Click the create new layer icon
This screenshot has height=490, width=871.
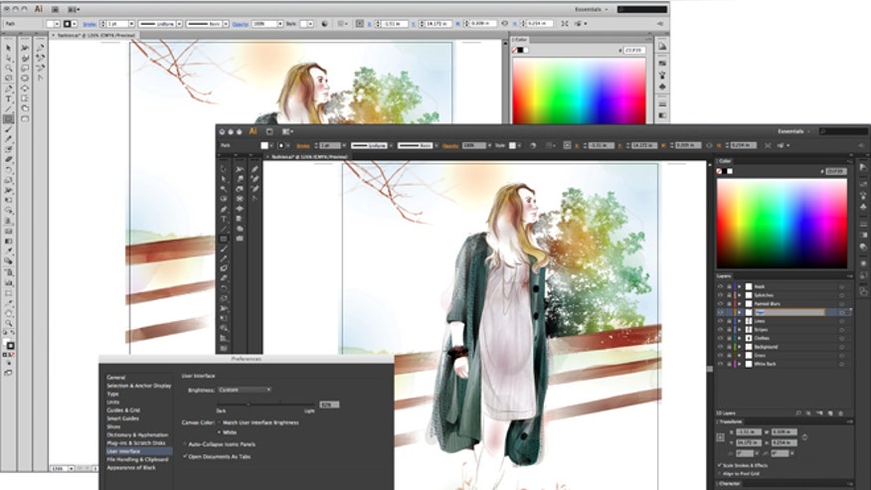click(830, 413)
